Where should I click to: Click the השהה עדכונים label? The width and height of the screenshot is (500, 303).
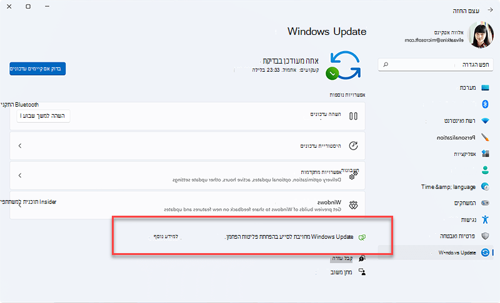pyautogui.click(x=326, y=114)
